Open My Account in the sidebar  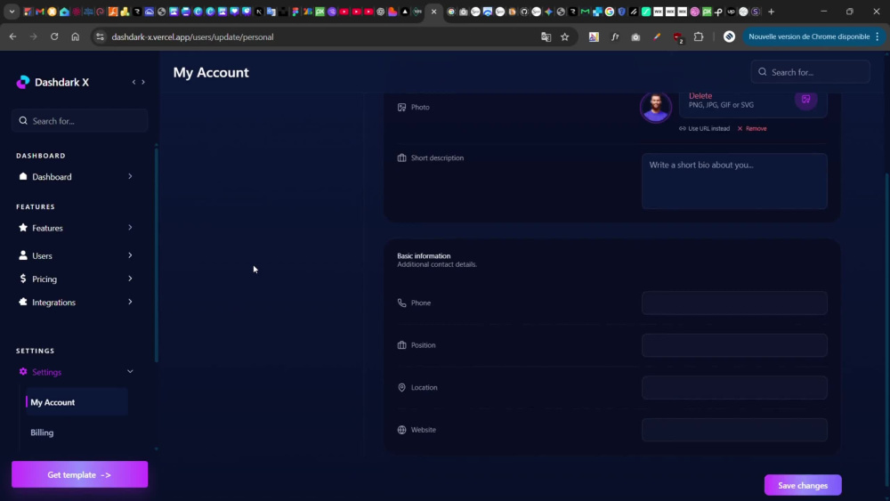click(x=77, y=402)
